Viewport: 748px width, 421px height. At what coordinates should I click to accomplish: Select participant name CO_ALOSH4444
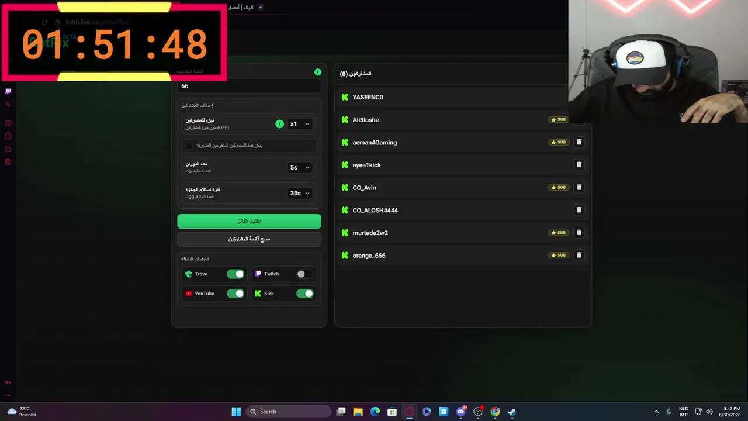(x=375, y=210)
